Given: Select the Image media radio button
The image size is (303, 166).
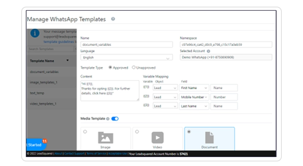Looking at the screenshot, I should click(85, 132).
